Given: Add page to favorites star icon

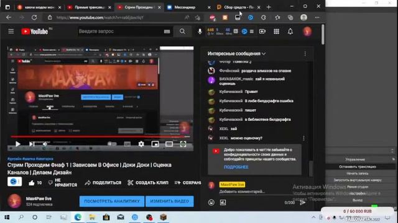Looking at the screenshot, I should tap(198, 17).
